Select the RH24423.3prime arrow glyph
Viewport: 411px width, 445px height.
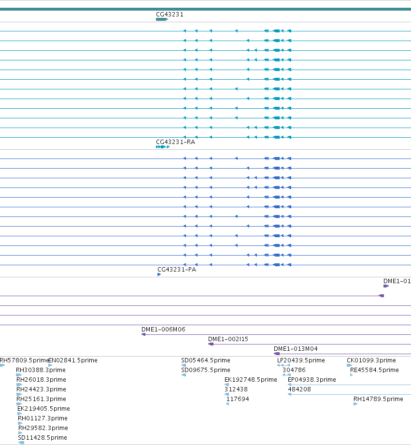pyautogui.click(x=19, y=394)
